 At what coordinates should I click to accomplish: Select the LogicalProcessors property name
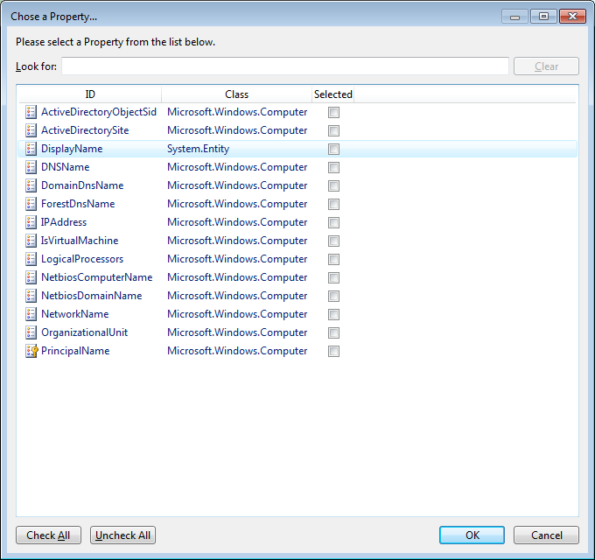point(82,259)
